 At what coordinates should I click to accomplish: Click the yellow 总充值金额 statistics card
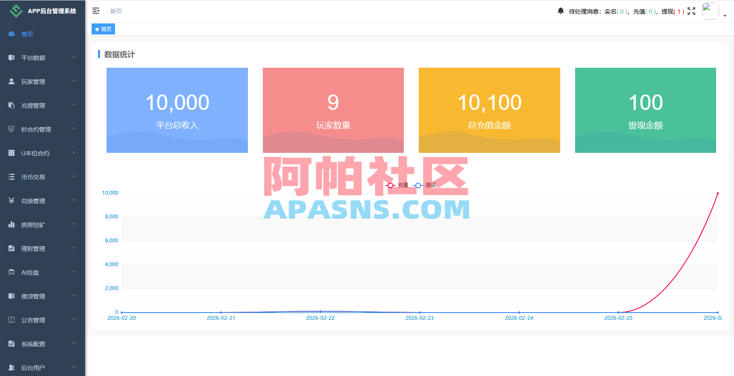point(489,110)
